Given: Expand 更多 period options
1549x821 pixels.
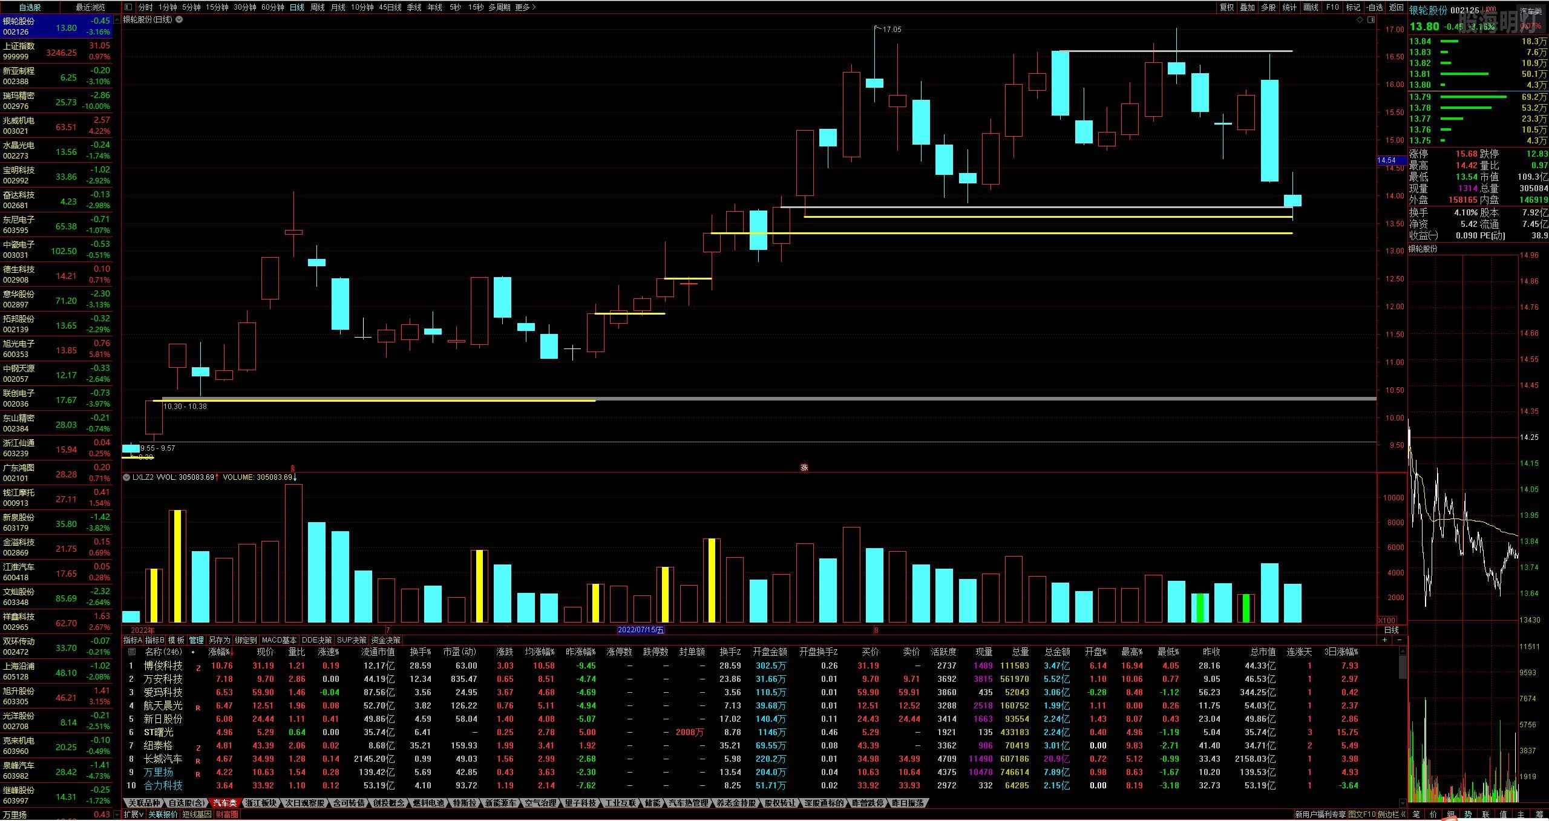Looking at the screenshot, I should (x=525, y=7).
